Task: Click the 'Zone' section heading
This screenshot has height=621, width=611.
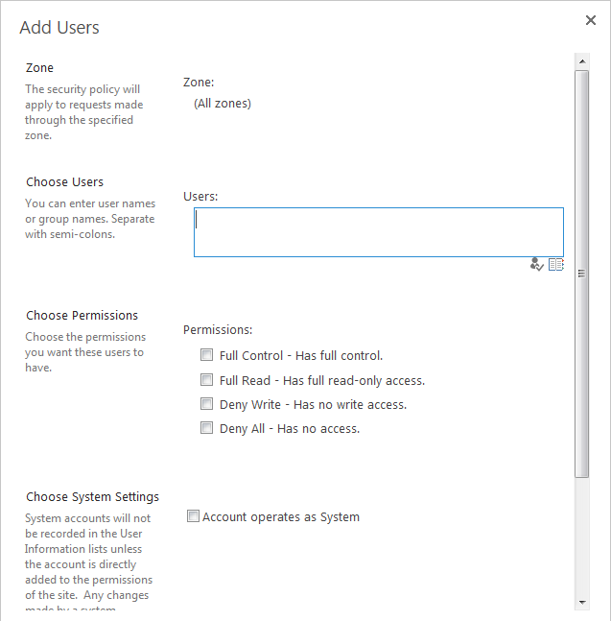Action: (39, 68)
